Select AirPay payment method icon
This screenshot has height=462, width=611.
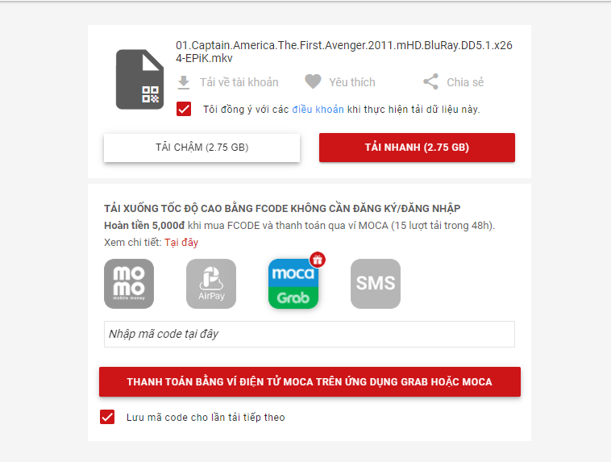[x=211, y=284]
